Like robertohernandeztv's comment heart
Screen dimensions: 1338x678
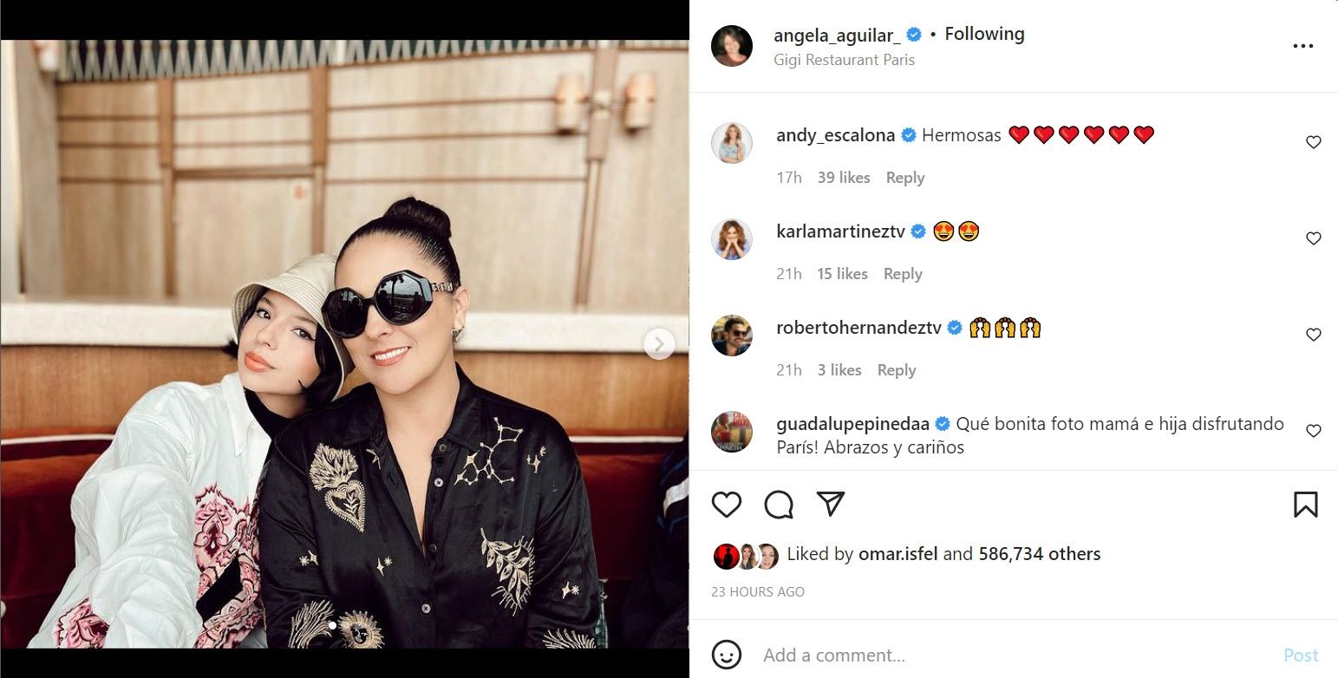tap(1313, 335)
